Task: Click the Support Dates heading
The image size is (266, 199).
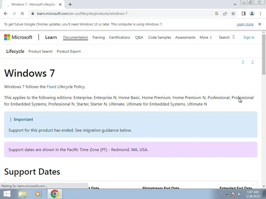Action: click(x=32, y=172)
